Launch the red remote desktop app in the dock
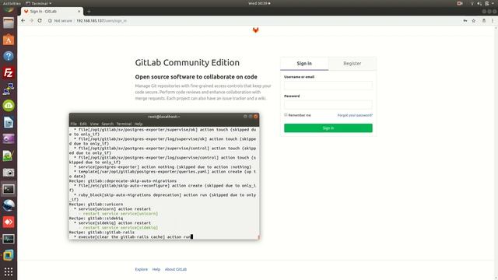The image size is (498, 280). click(9, 222)
